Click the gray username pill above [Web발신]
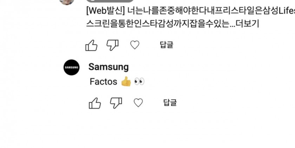Screen dimensions: 295x148 [110, 1]
